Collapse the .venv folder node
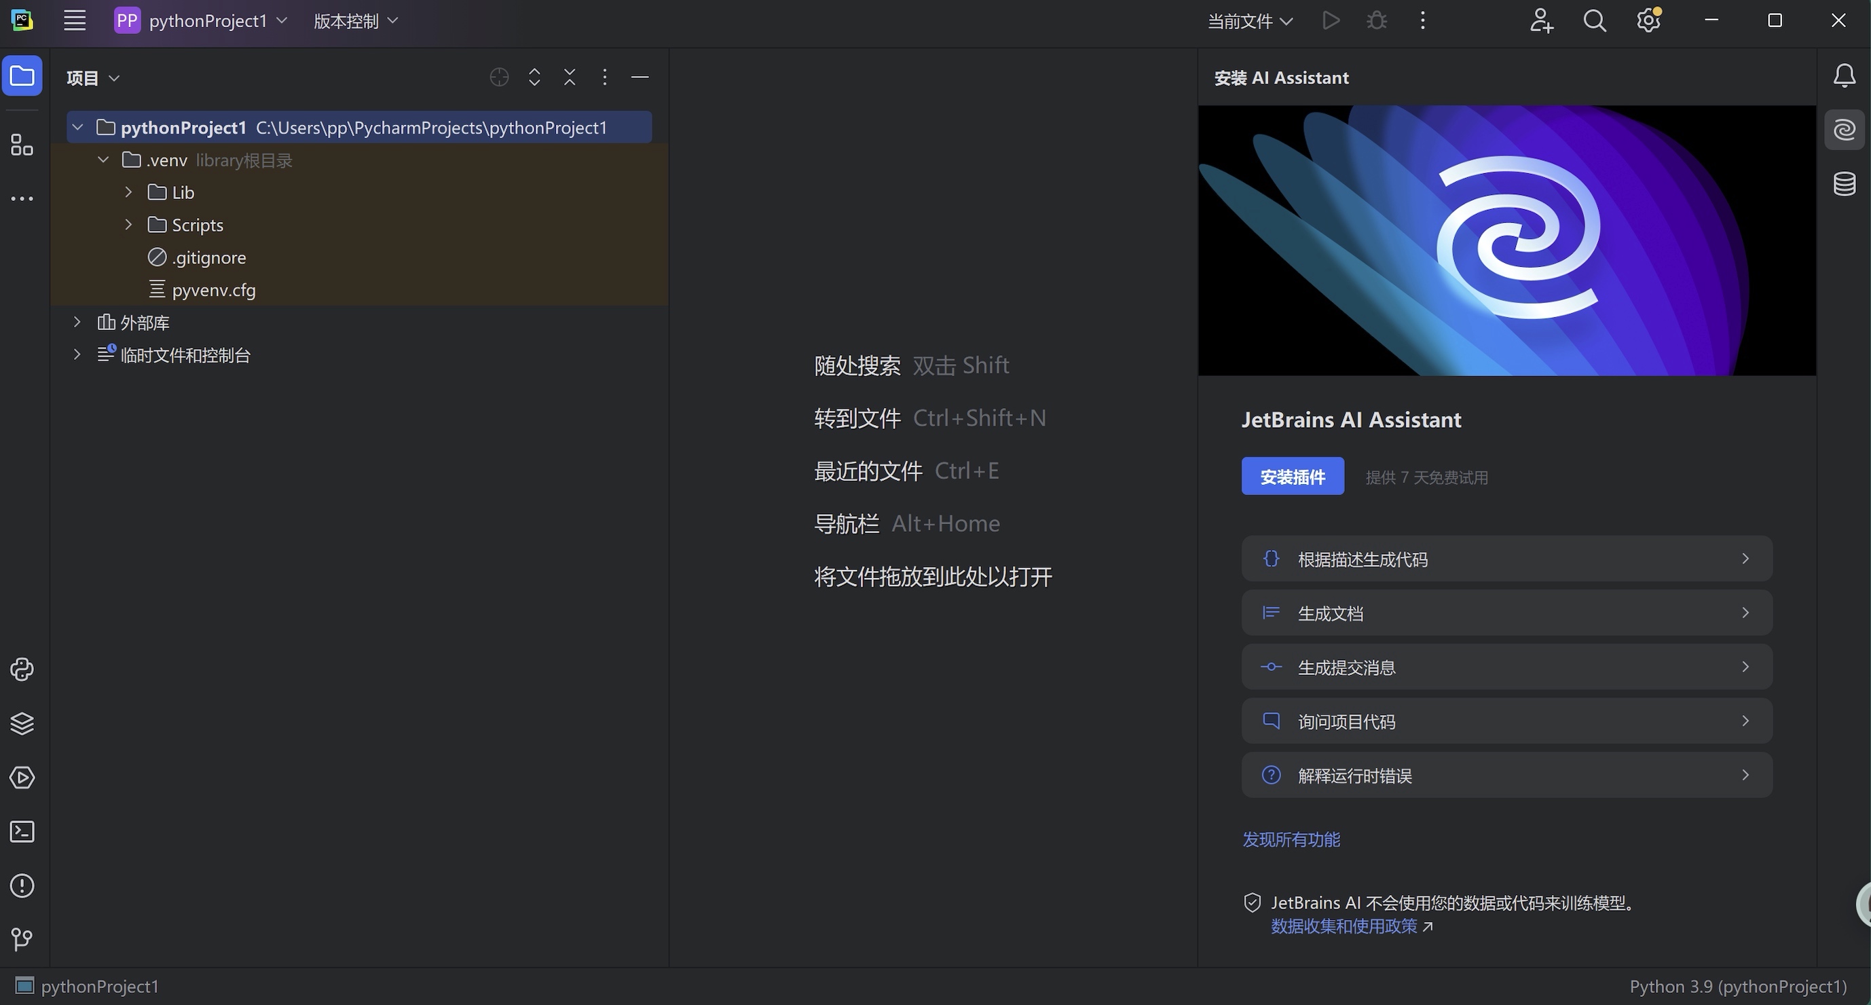This screenshot has height=1005, width=1871. tap(103, 159)
